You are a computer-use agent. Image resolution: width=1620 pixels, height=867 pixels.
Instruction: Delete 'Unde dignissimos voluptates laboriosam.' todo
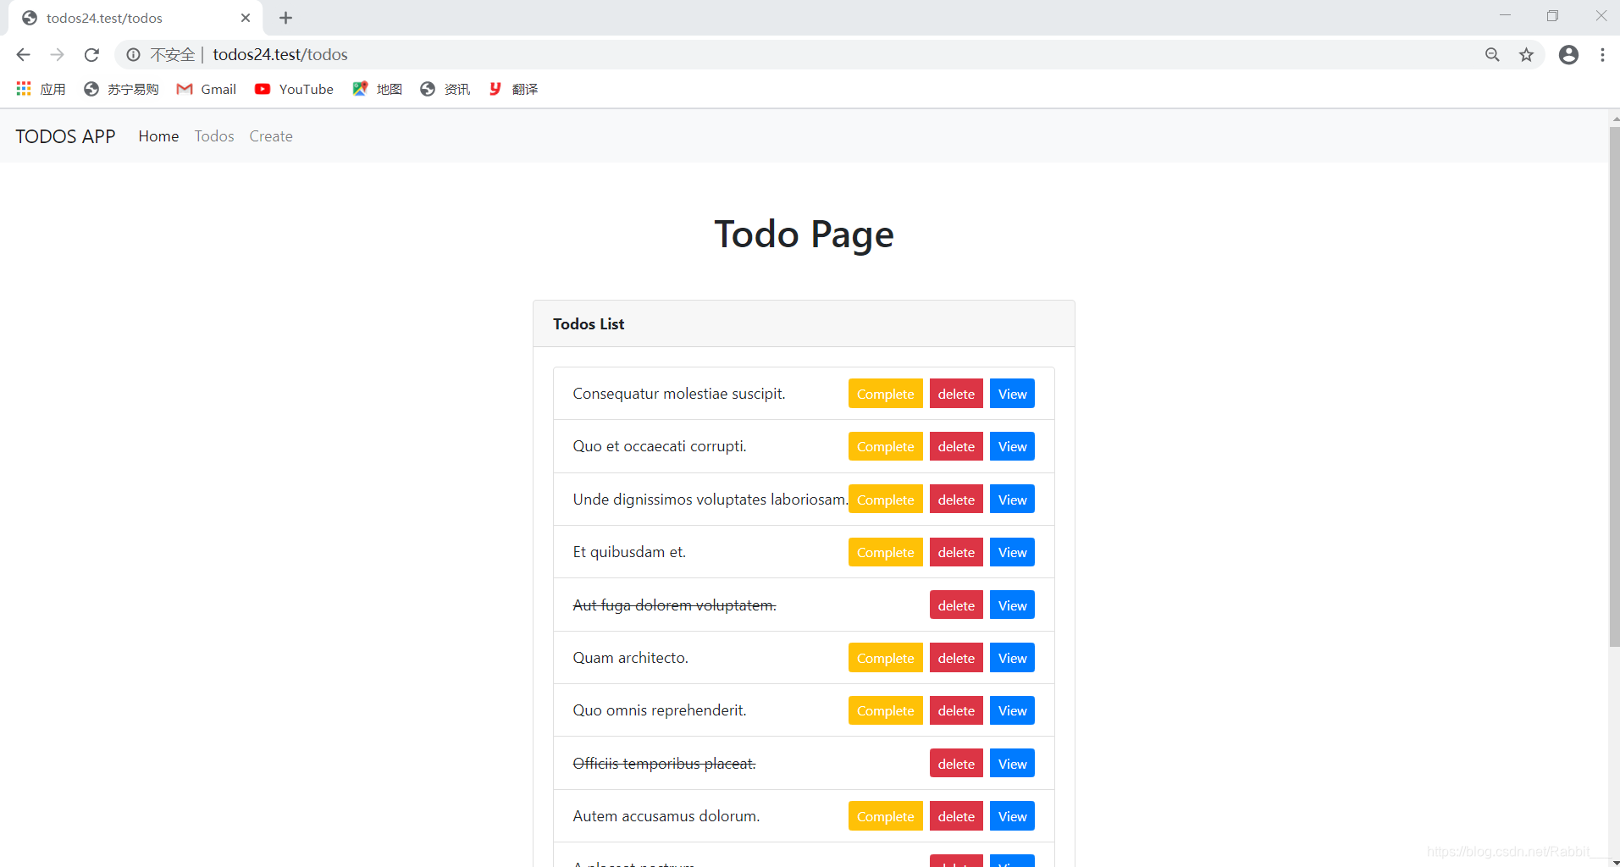tap(956, 500)
